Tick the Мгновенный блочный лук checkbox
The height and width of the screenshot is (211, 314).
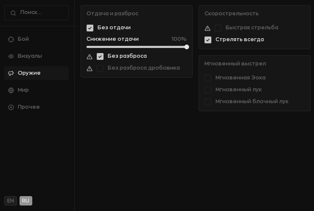(x=208, y=101)
